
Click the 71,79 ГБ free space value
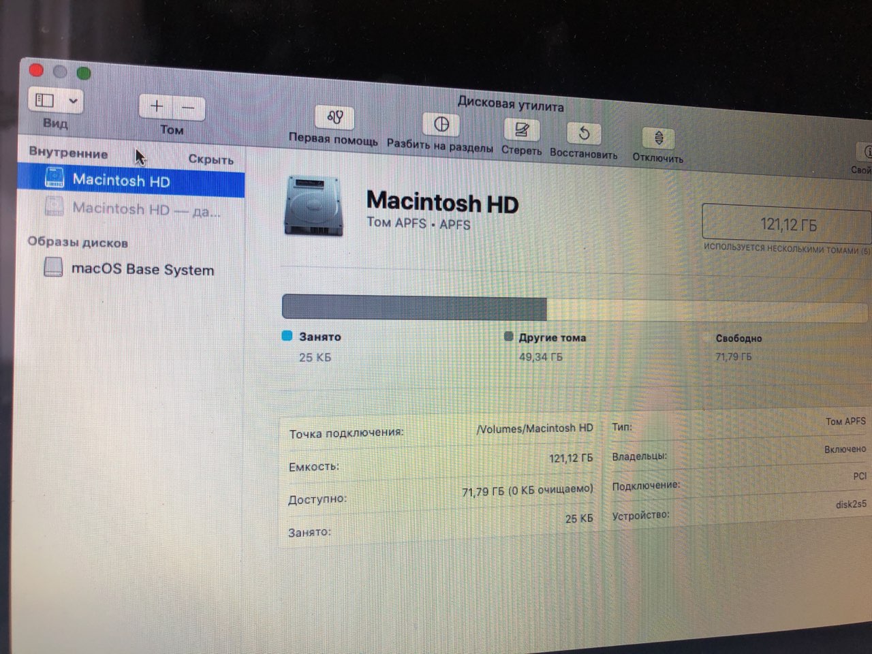coord(734,356)
